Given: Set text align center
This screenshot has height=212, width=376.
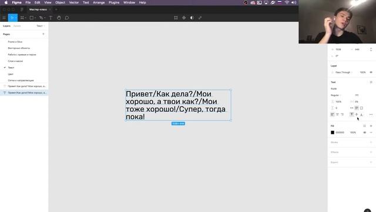Looking at the screenshot, I should (x=337, y=114).
